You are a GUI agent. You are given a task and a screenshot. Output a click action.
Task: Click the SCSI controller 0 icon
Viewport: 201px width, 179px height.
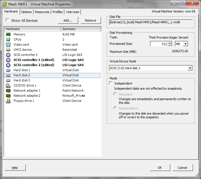(8, 55)
